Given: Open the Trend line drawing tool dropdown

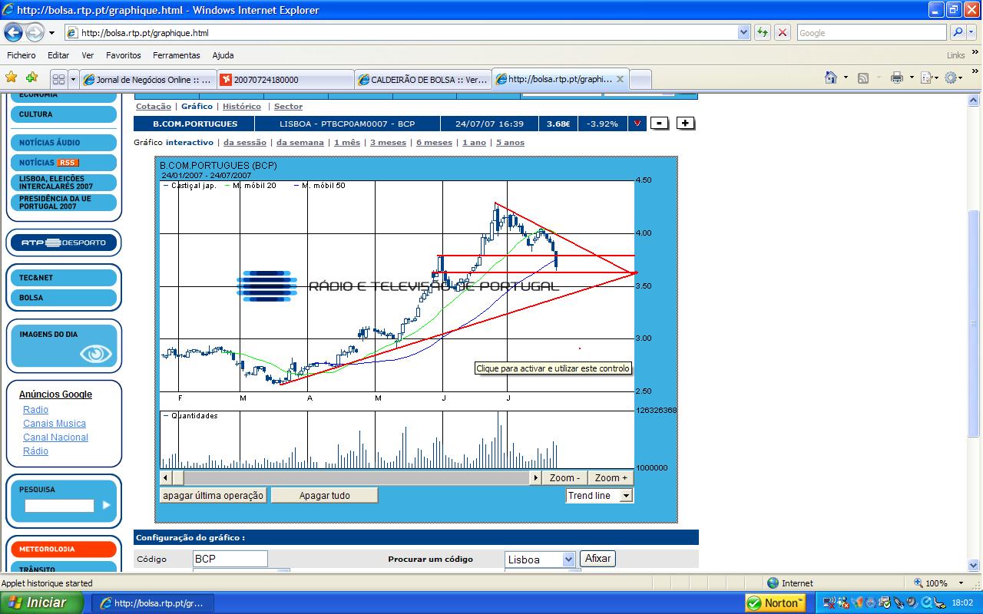Looking at the screenshot, I should coord(626,496).
